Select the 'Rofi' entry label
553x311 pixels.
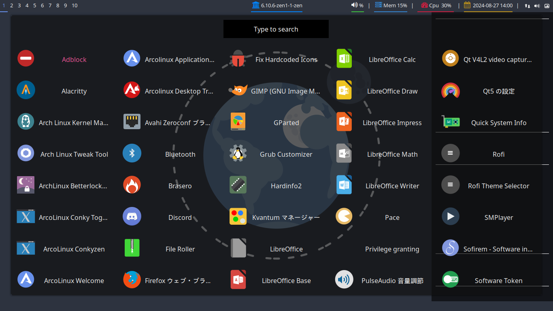click(x=499, y=154)
